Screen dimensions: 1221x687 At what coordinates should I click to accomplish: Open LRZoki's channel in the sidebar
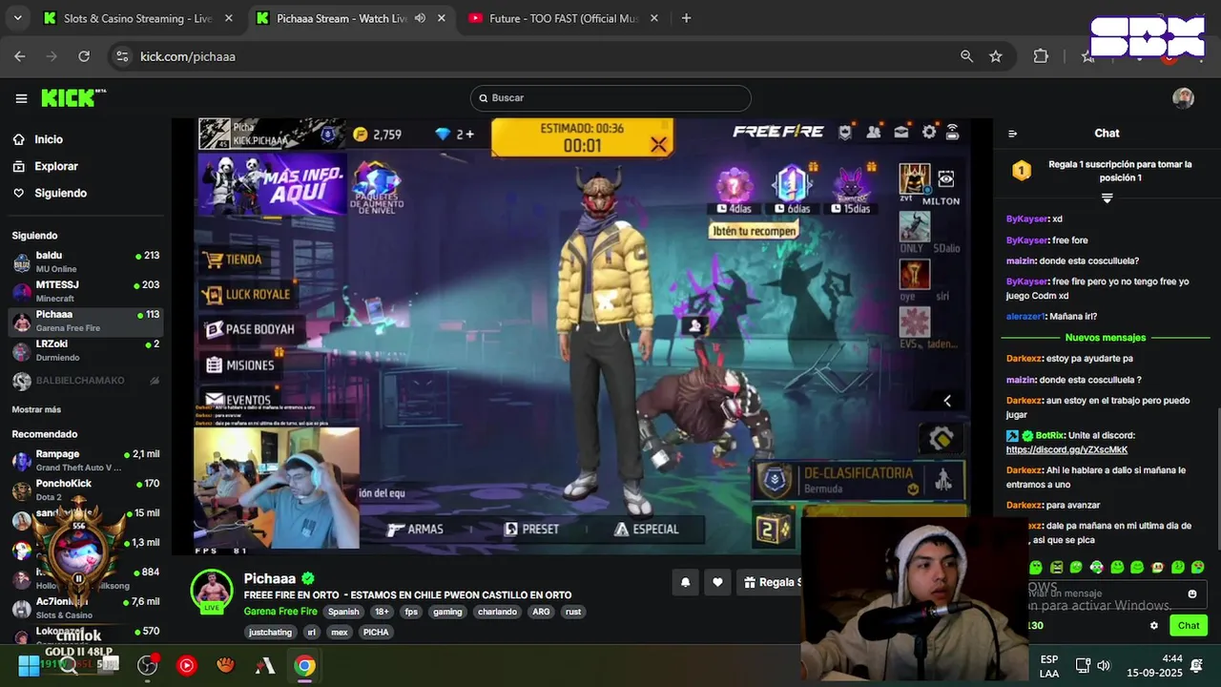(86, 350)
